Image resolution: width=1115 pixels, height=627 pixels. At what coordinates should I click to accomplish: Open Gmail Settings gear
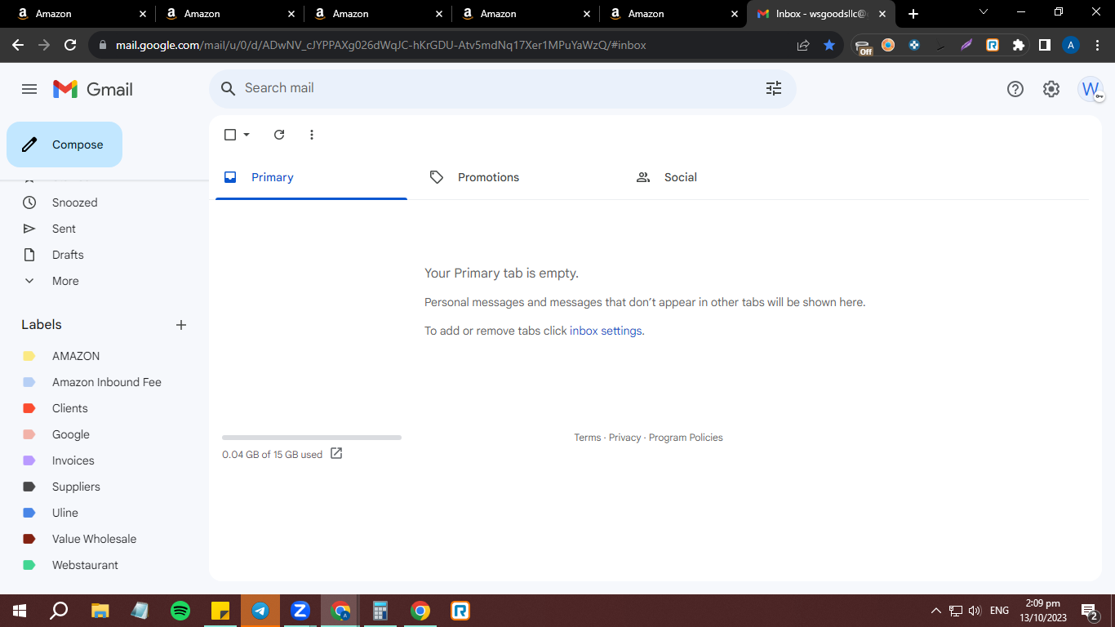pyautogui.click(x=1051, y=89)
